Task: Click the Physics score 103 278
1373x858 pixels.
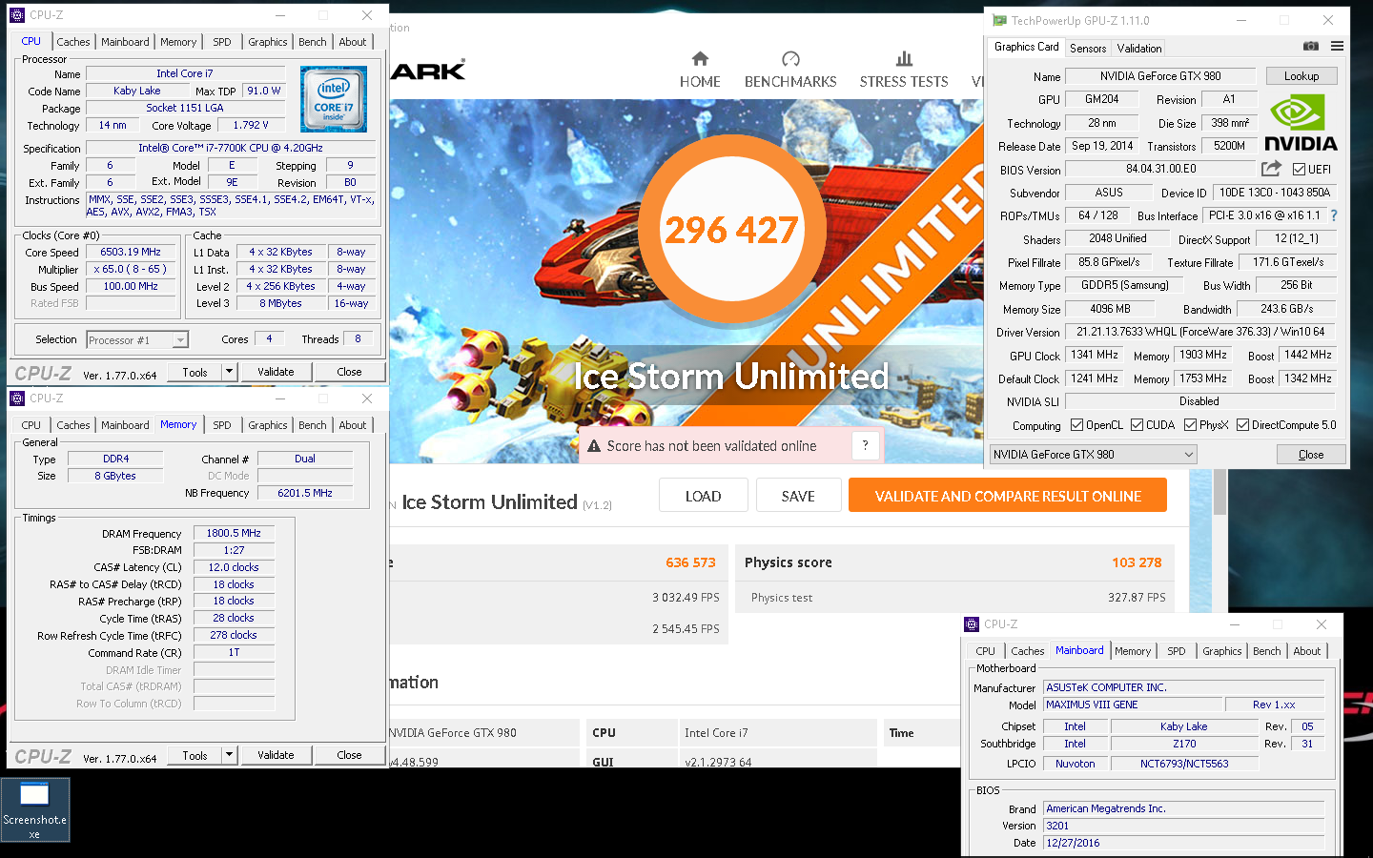Action: [x=1137, y=562]
